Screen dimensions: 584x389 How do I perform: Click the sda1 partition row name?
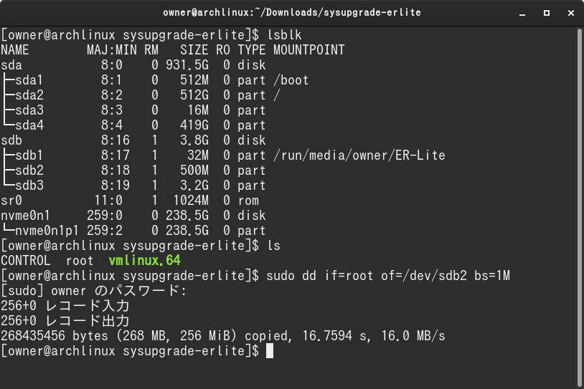(x=29, y=80)
